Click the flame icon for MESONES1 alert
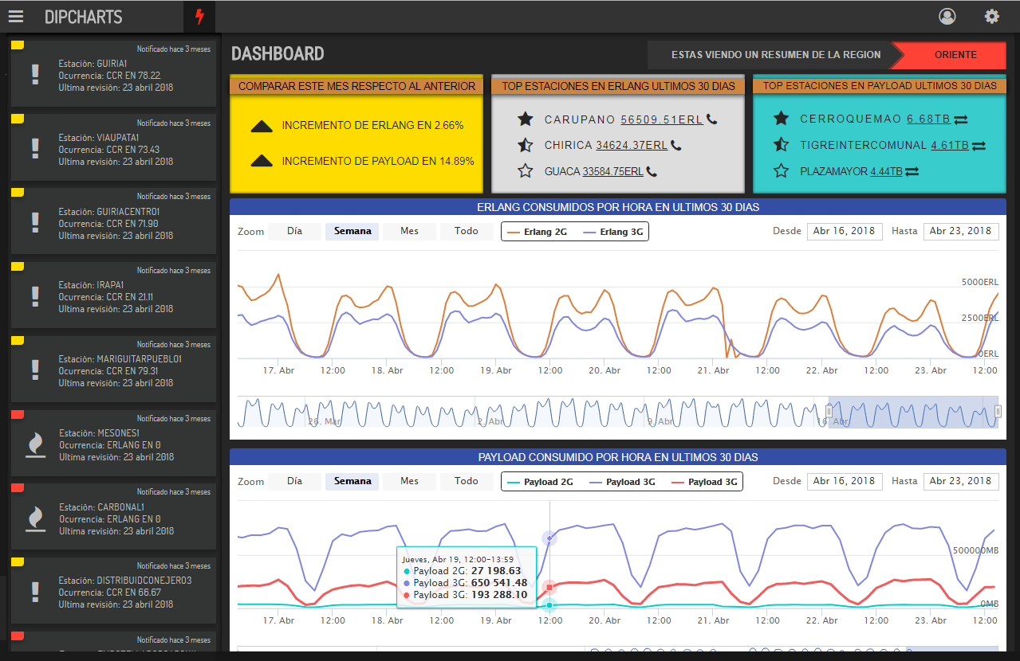Screen dimensions: 1020x661 point(35,445)
